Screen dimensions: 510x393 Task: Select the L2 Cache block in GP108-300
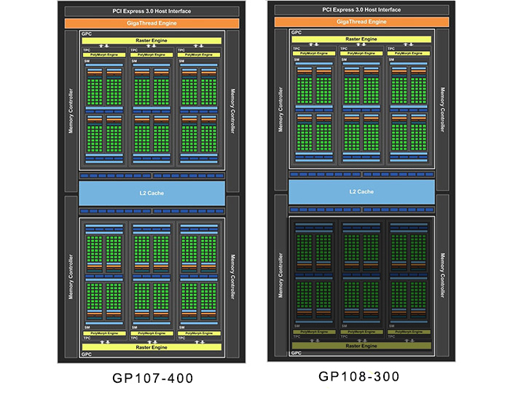point(361,191)
